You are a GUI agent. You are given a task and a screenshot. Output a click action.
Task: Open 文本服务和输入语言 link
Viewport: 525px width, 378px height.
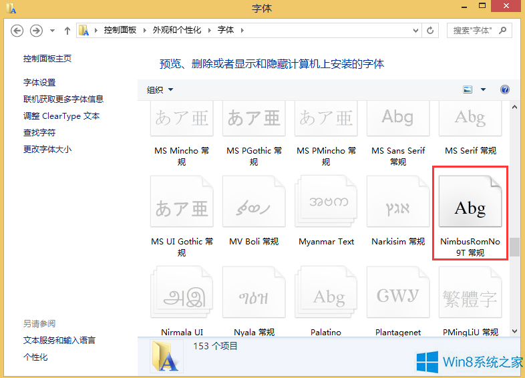point(59,340)
